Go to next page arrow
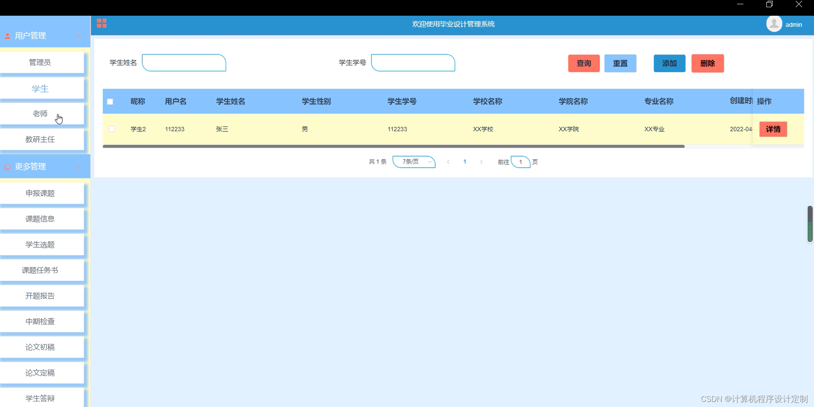Screen dimensions: 814x407 coord(481,162)
